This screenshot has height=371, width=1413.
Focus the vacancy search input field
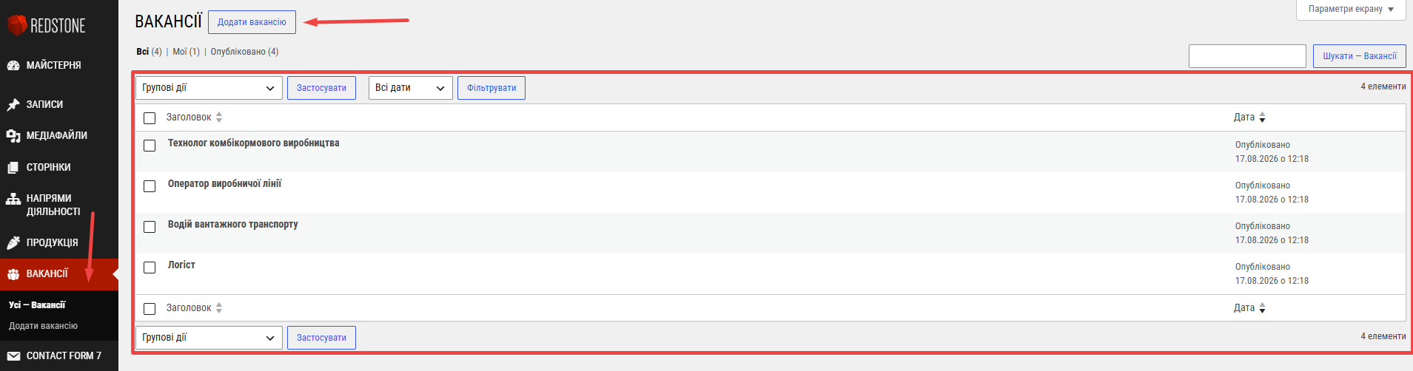point(1247,56)
